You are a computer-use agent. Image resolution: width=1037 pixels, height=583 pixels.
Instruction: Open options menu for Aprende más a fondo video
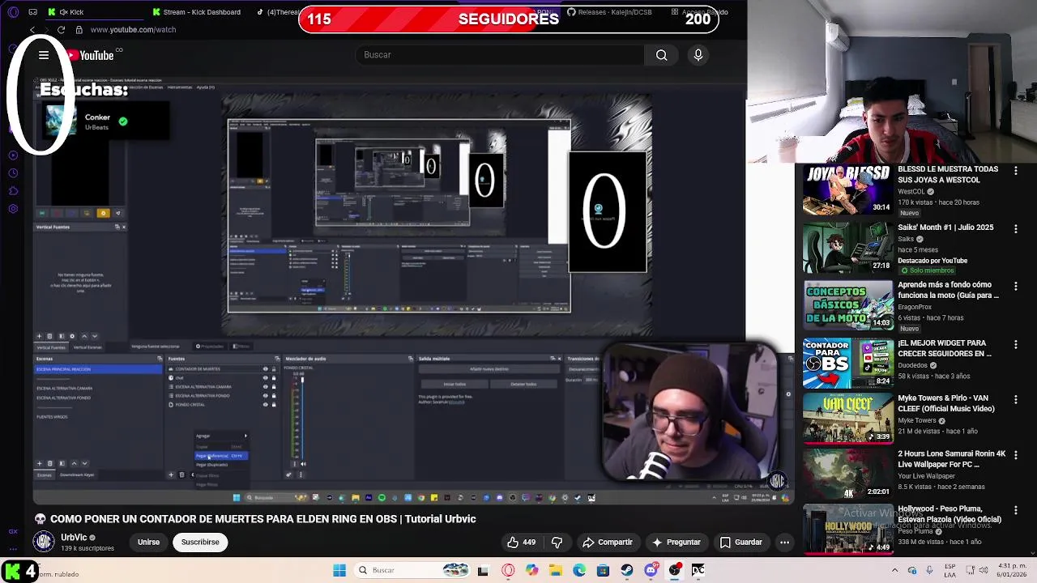click(1015, 287)
